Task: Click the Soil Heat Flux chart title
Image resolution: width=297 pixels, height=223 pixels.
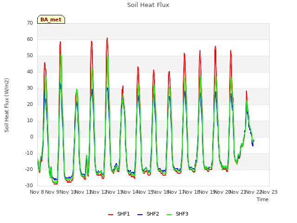Action: click(x=148, y=5)
